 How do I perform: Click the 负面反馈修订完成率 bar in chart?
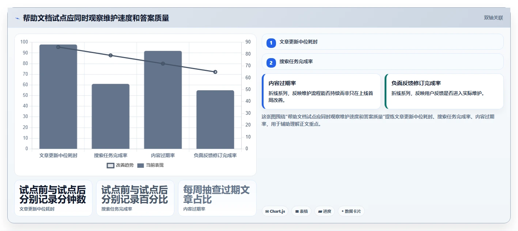pos(215,120)
